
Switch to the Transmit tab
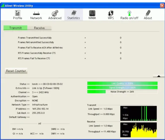coord(16,28)
